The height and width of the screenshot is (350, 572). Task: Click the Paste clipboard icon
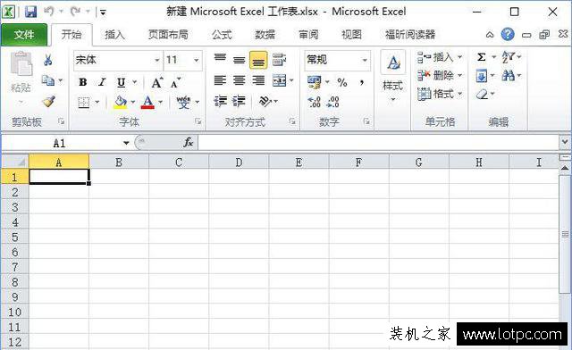tap(21, 63)
